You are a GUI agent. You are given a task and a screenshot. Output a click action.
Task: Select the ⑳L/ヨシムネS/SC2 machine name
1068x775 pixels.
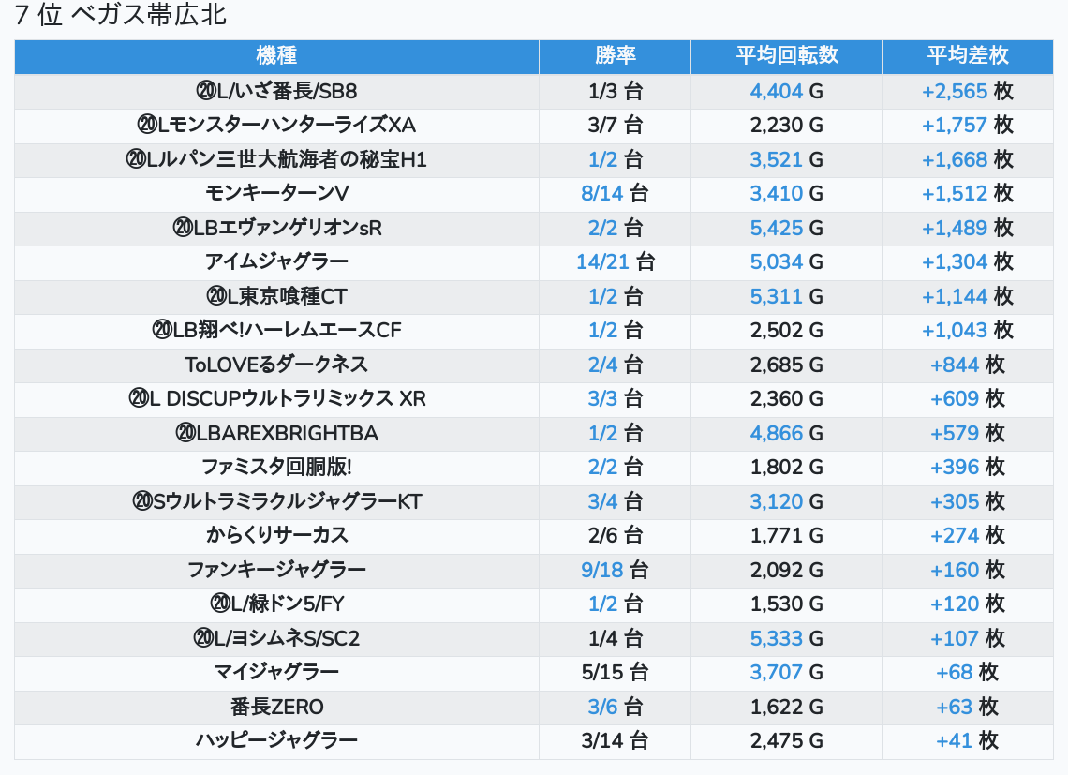click(x=276, y=639)
